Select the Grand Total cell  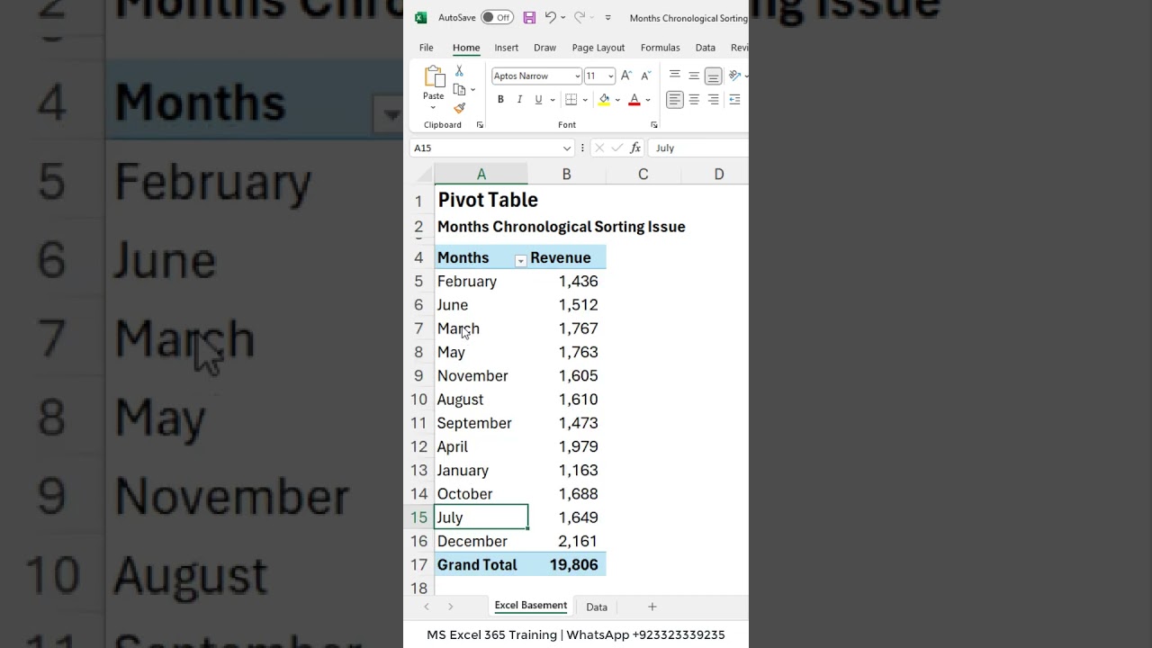point(481,564)
